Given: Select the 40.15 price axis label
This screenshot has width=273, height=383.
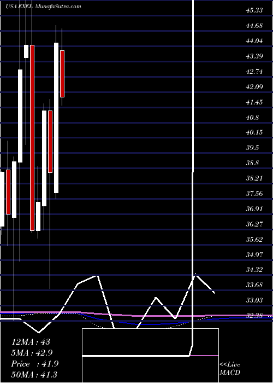Looking at the screenshot, I should [x=254, y=132].
